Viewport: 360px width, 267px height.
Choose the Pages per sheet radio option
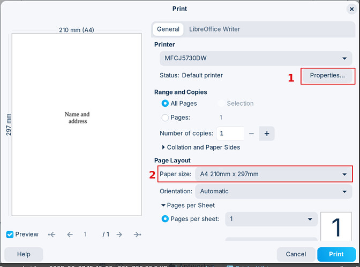click(165, 219)
